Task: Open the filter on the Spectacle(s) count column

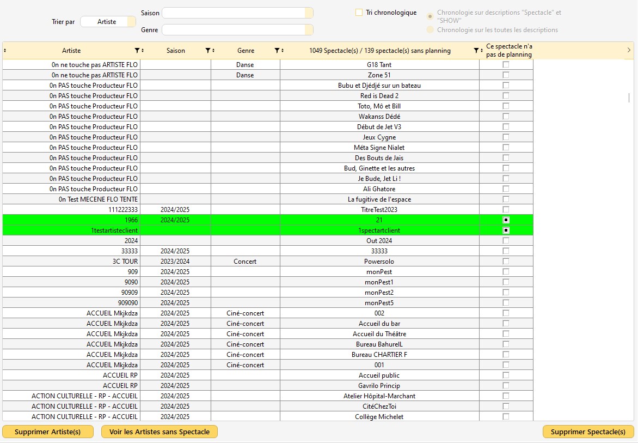Action: 476,51
